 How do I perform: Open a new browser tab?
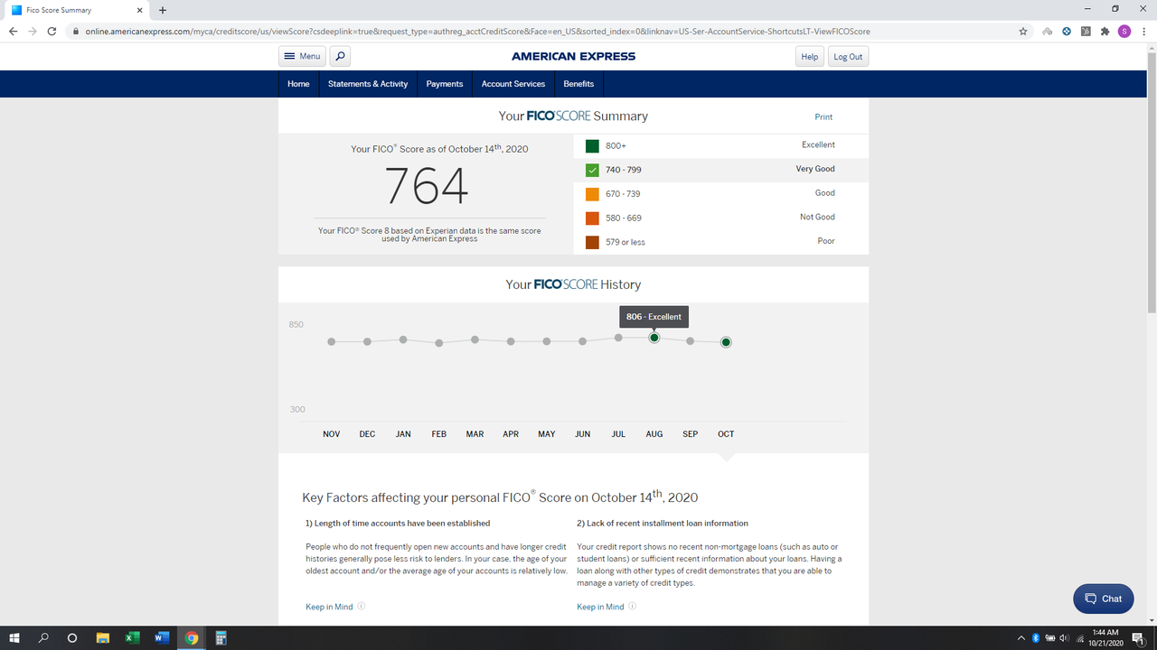click(163, 10)
